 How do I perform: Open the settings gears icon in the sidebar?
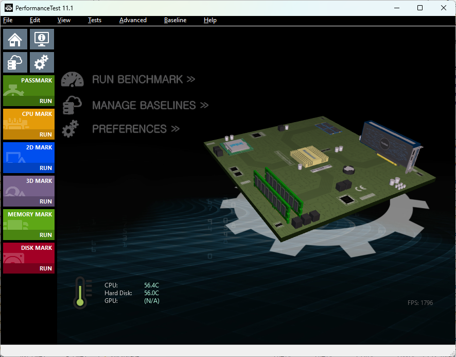pyautogui.click(x=42, y=62)
